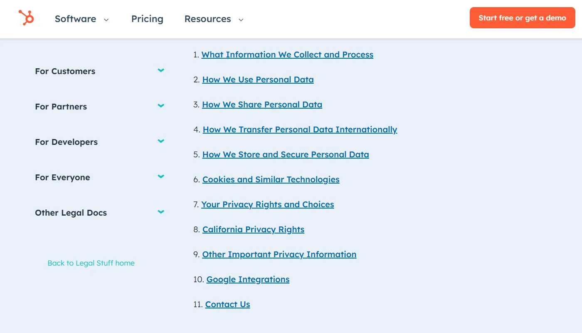Open the Software dropdown chevron
The height and width of the screenshot is (333, 582).
pyautogui.click(x=106, y=19)
